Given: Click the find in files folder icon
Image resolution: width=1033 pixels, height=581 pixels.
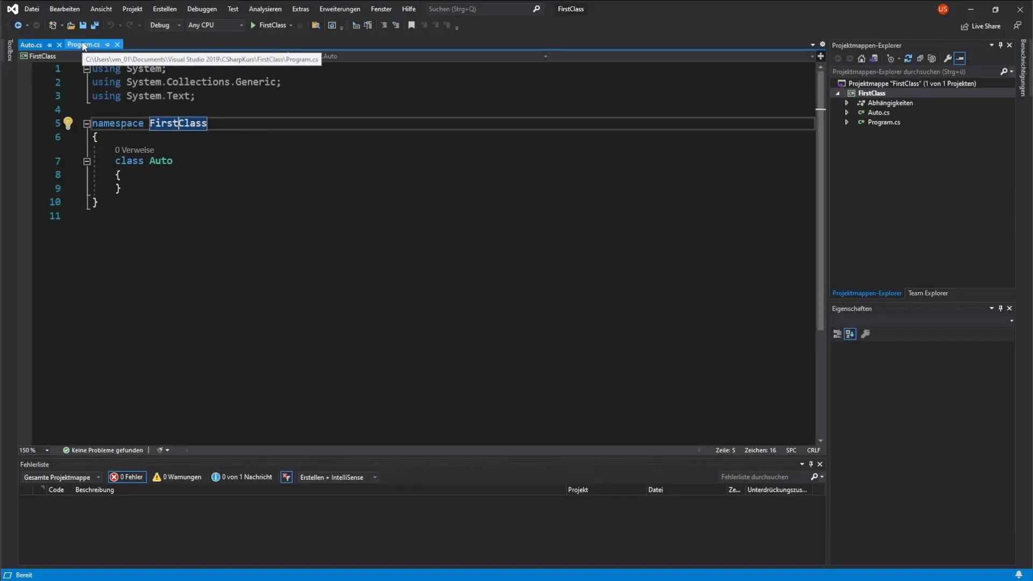Looking at the screenshot, I should (316, 25).
